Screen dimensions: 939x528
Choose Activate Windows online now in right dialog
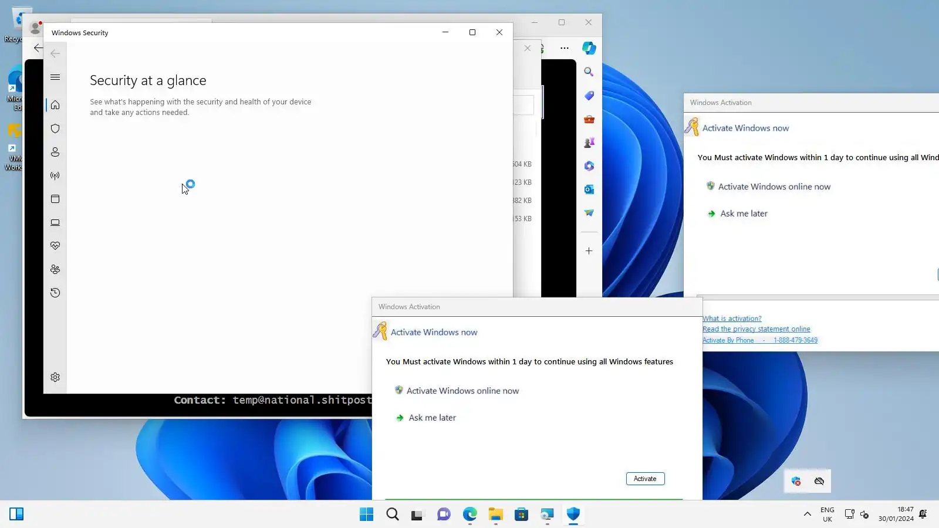774,187
